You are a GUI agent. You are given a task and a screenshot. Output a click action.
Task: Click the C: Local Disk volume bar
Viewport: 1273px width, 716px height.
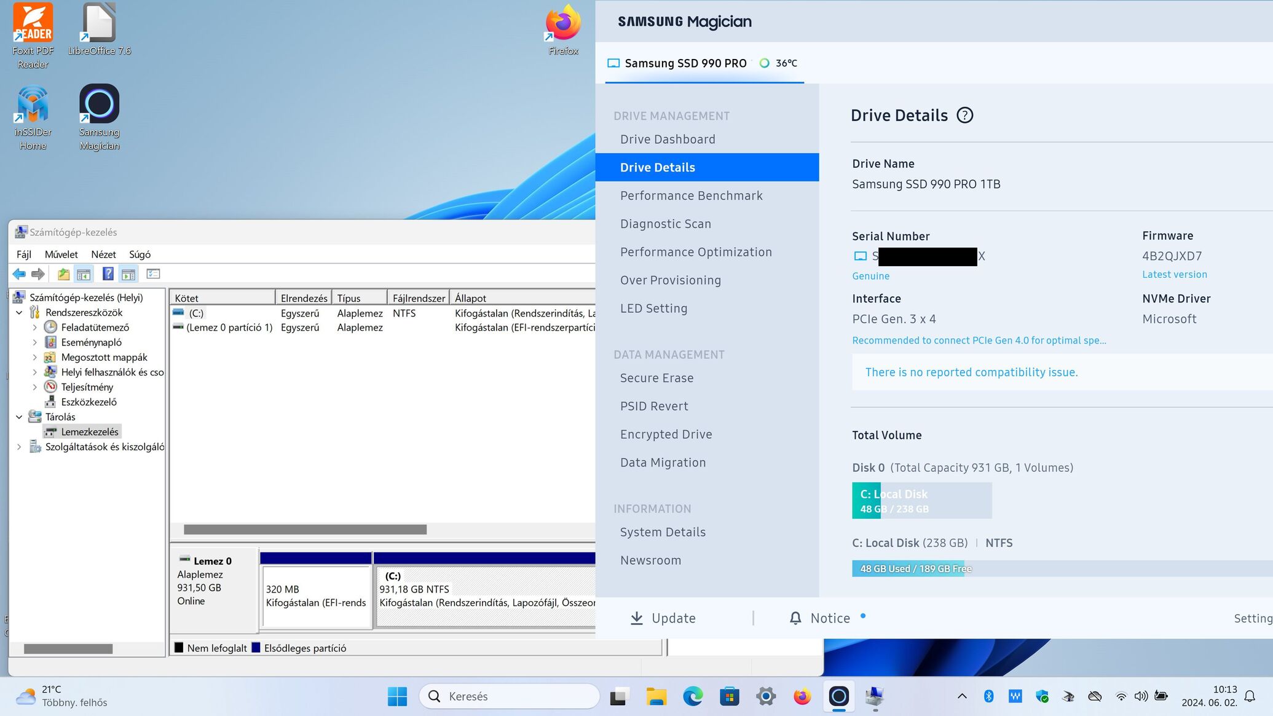921,500
